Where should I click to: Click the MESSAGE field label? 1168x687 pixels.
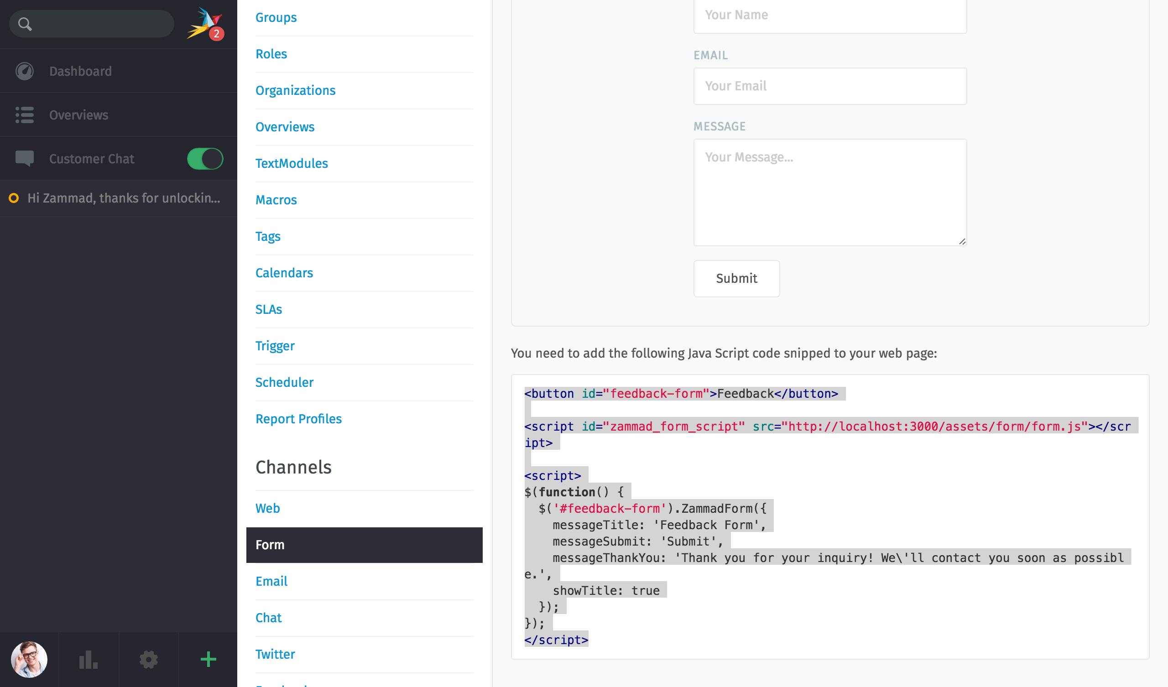tap(720, 126)
